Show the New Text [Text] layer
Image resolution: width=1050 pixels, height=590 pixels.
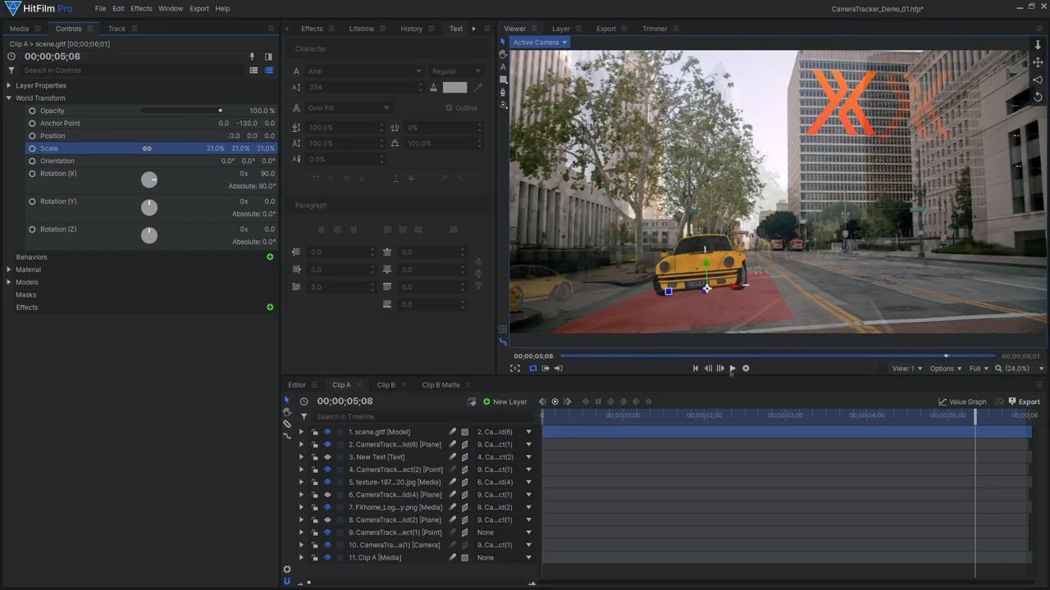[327, 457]
